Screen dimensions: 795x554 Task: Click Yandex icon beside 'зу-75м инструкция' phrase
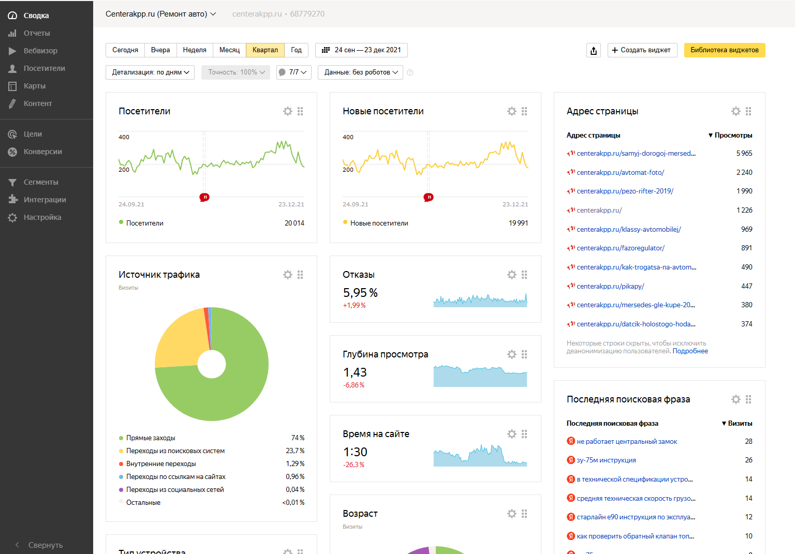pyautogui.click(x=571, y=460)
